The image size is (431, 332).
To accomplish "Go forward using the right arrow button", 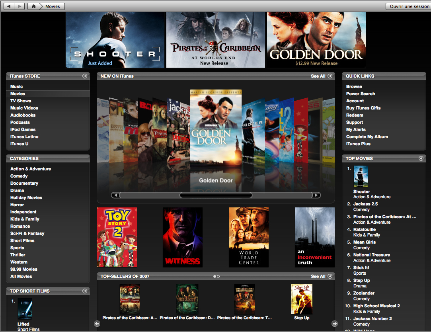I will 19,6.
